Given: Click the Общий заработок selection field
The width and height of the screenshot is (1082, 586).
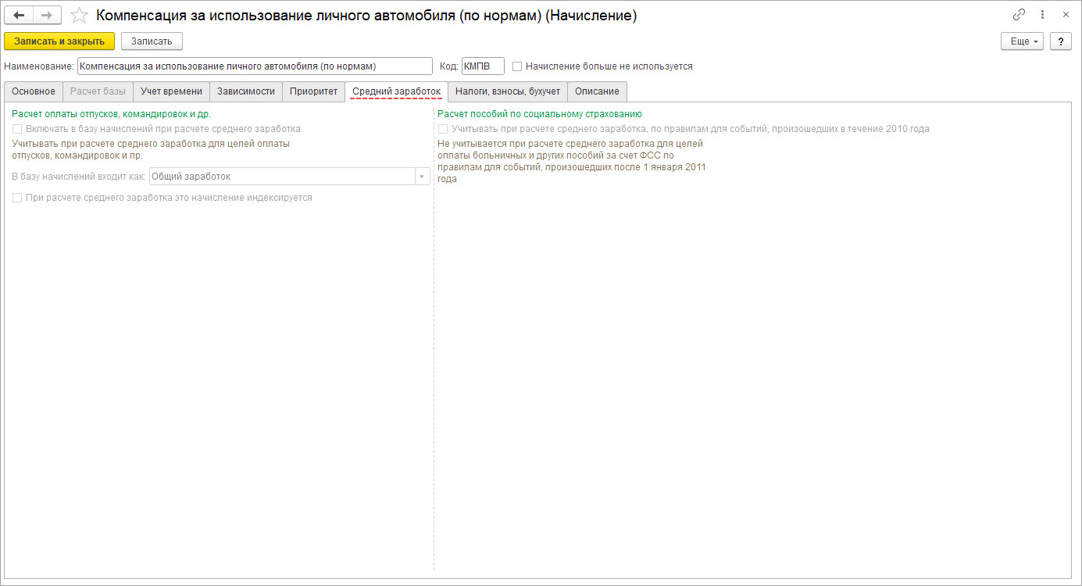Looking at the screenshot, I should [x=283, y=177].
